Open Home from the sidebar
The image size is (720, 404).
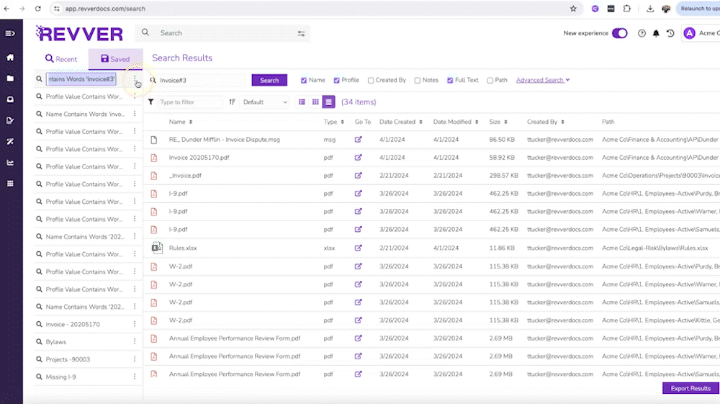(10, 58)
